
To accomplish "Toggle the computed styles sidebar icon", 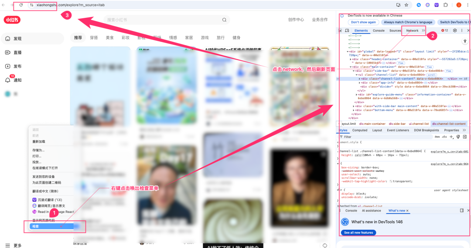I will click(464, 137).
